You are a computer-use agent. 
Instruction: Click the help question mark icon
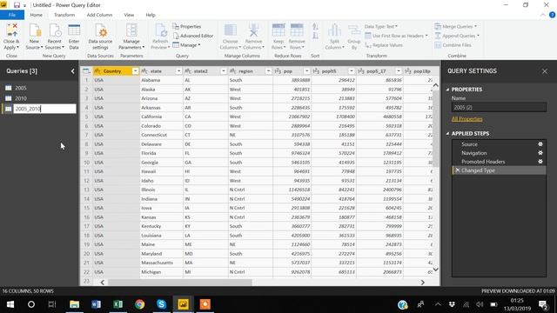tap(552, 15)
